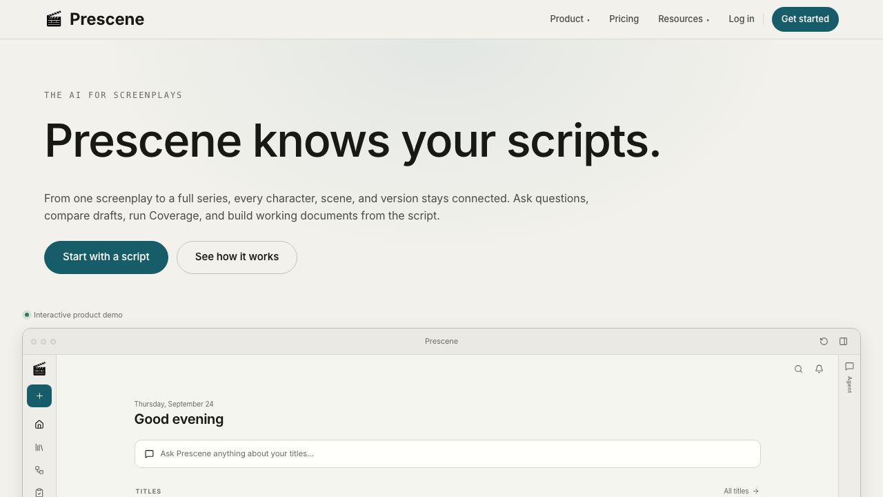The width and height of the screenshot is (883, 497).
Task: Click the "Prescene" demo window title
Action: coord(441,341)
